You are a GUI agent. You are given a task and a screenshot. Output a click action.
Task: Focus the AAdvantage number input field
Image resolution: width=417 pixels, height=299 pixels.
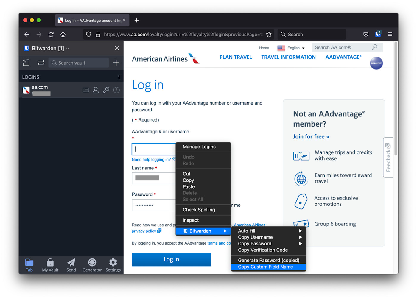[154, 149]
